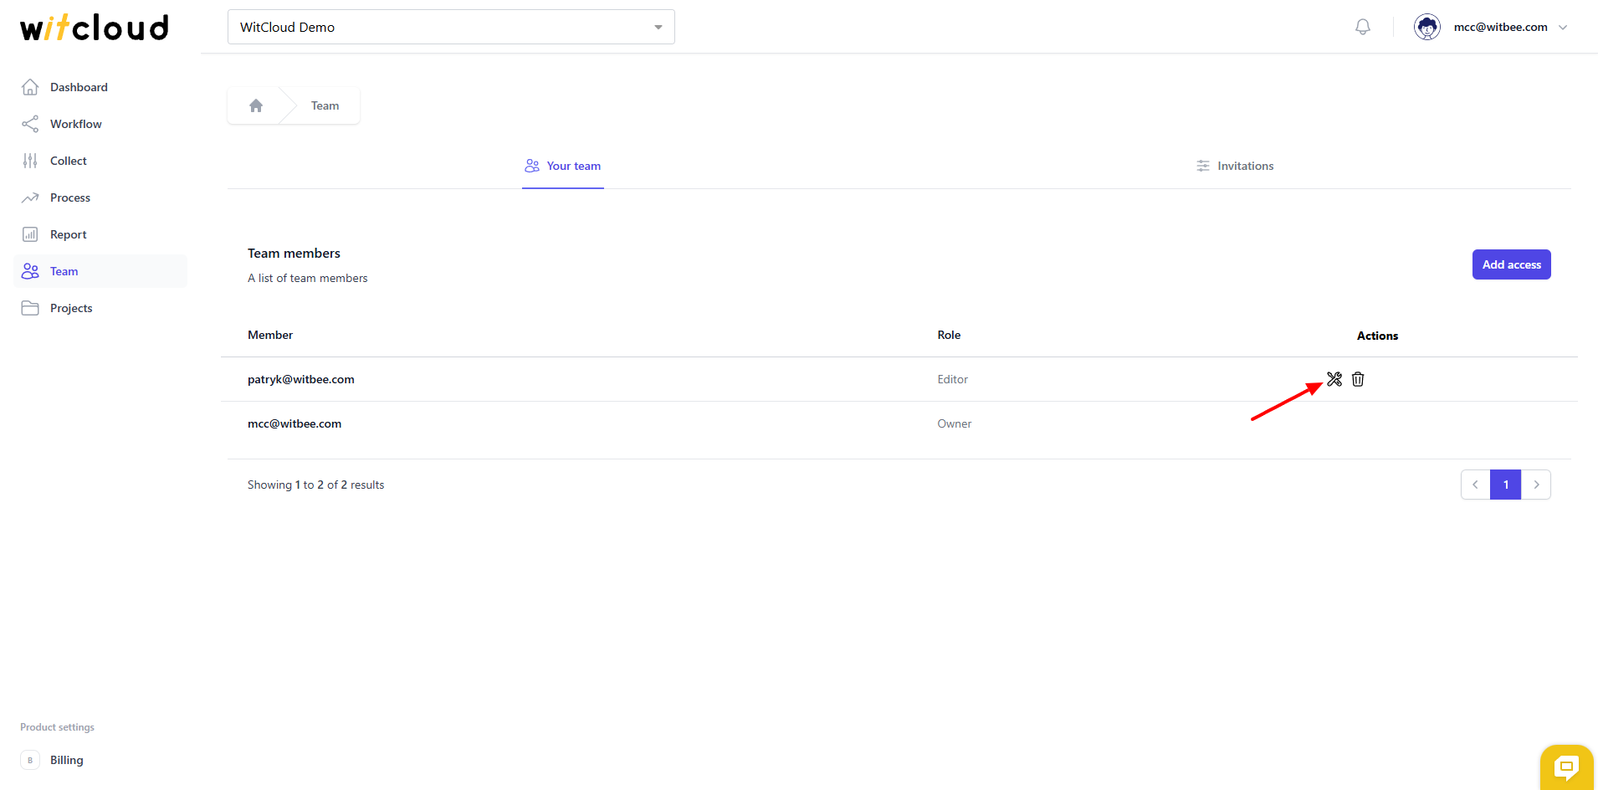Click the Team breadcrumb
1598x790 pixels.
[325, 105]
